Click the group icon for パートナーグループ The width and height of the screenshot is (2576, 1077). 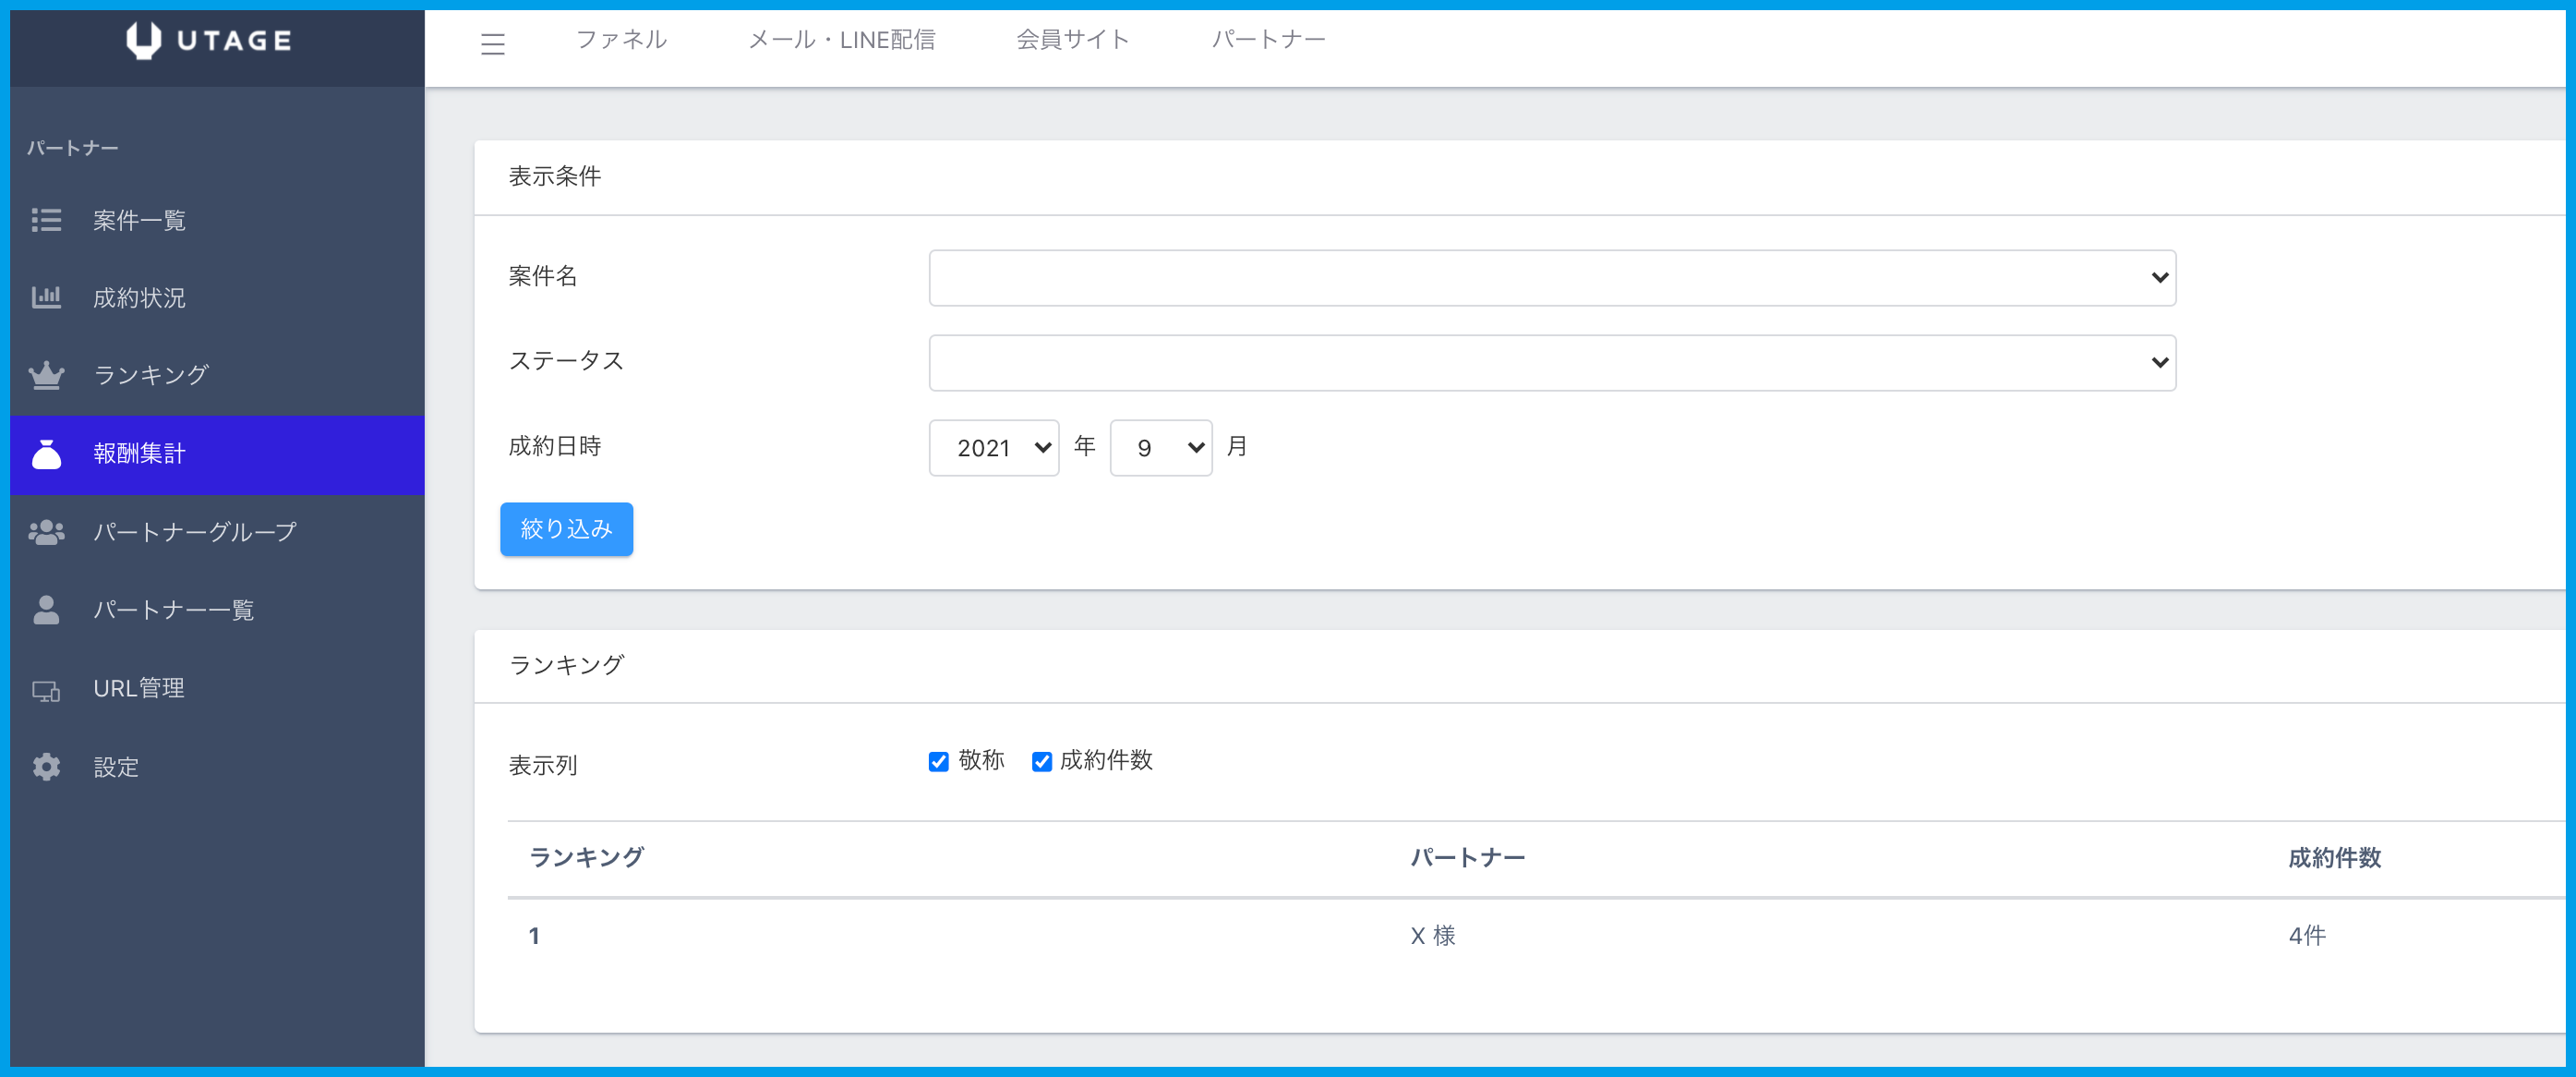[x=46, y=532]
